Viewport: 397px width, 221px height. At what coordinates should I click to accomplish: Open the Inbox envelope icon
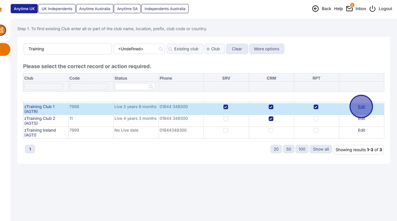(350, 8)
